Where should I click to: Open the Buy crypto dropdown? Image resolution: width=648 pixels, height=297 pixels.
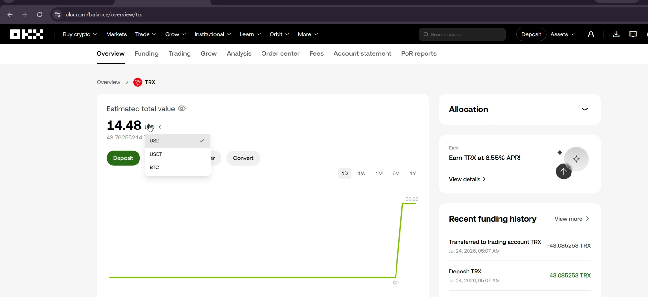pos(80,34)
